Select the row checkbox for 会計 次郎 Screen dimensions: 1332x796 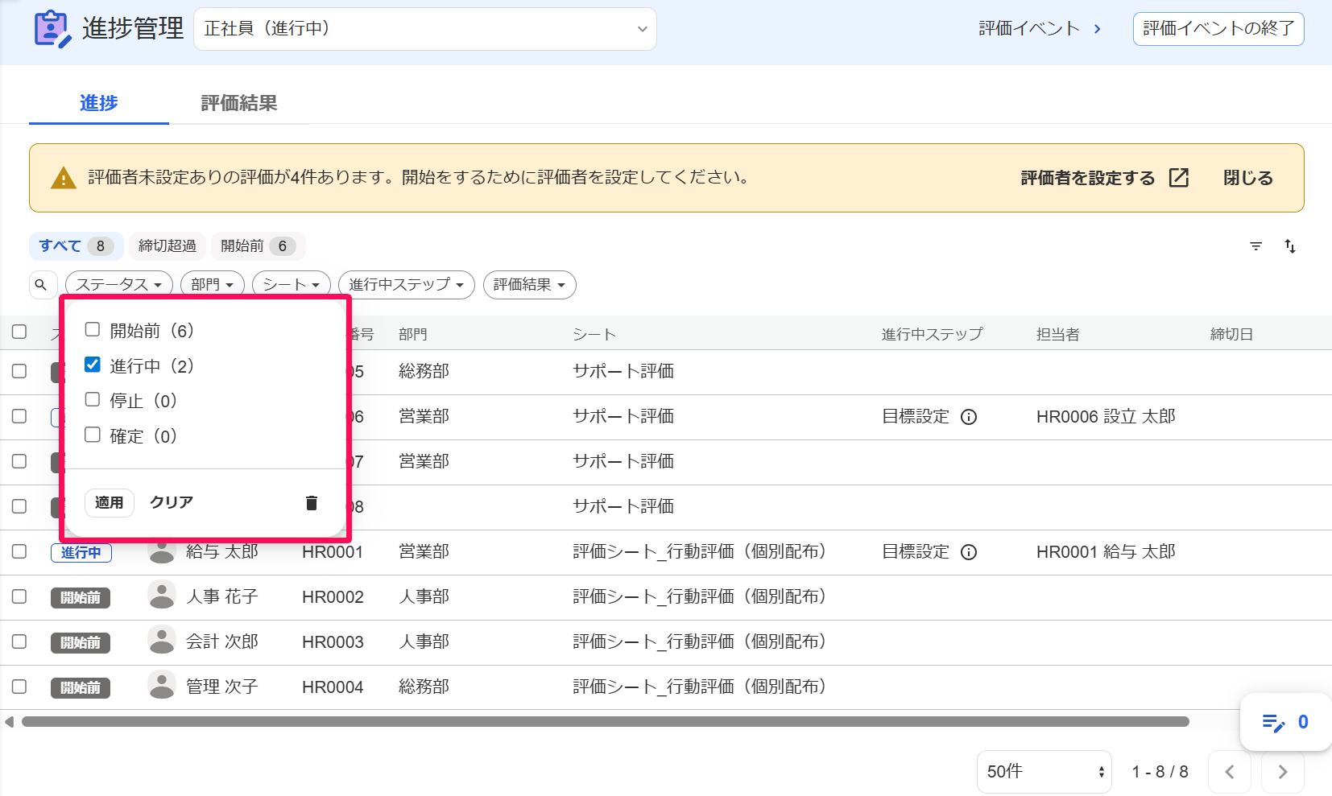pyautogui.click(x=19, y=641)
